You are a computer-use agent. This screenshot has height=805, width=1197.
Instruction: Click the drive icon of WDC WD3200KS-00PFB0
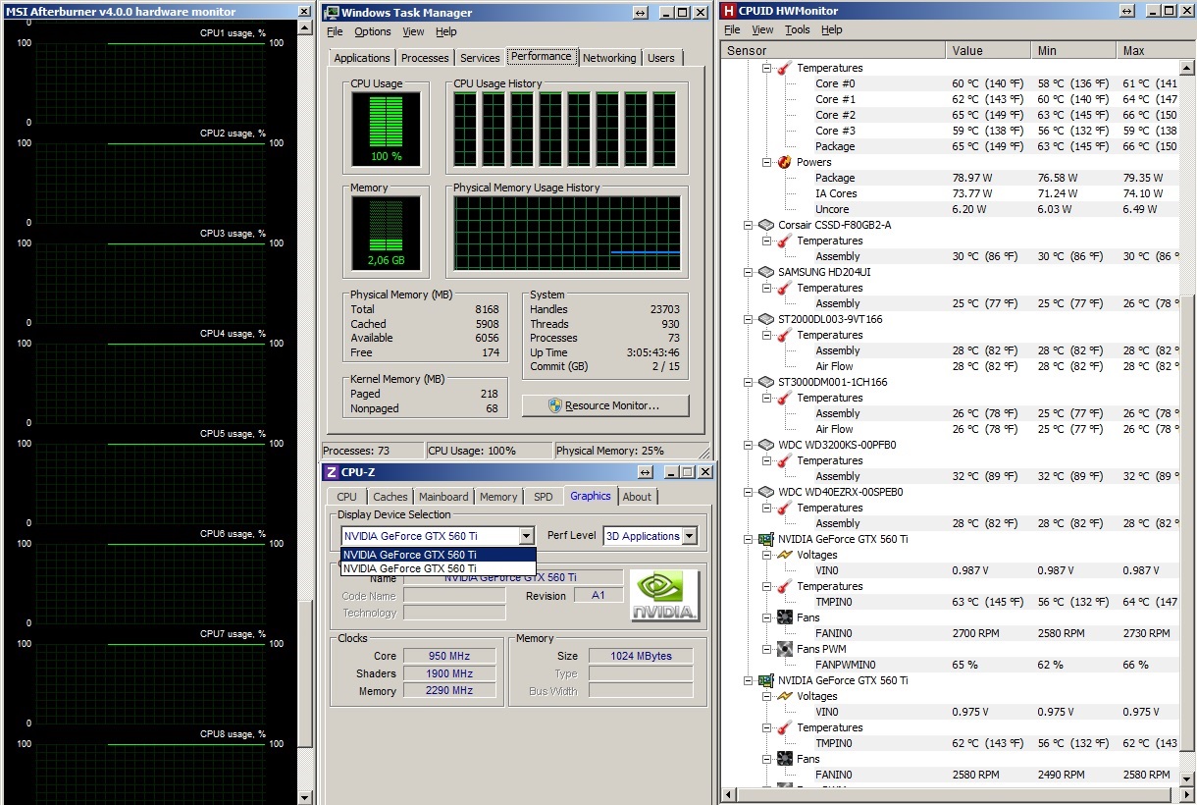(x=767, y=445)
